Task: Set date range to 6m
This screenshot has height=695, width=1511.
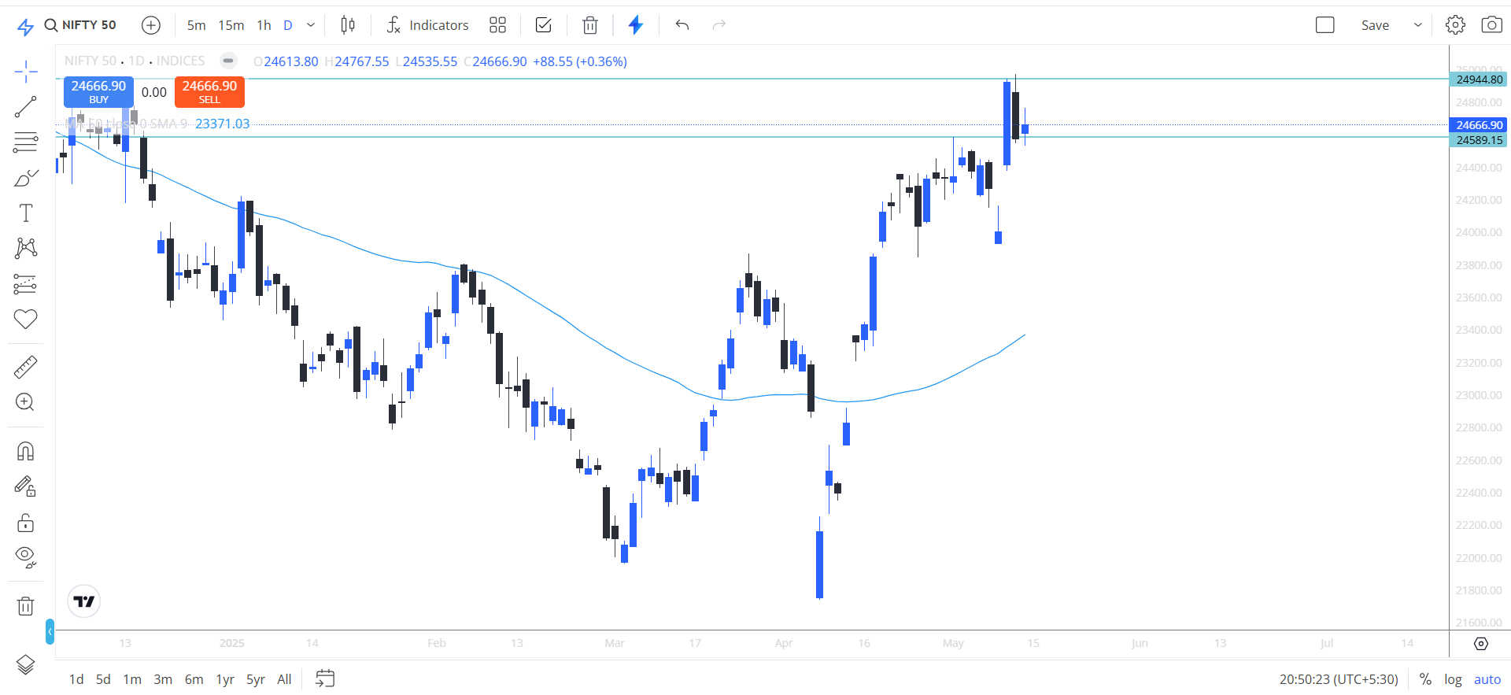Action: click(194, 679)
